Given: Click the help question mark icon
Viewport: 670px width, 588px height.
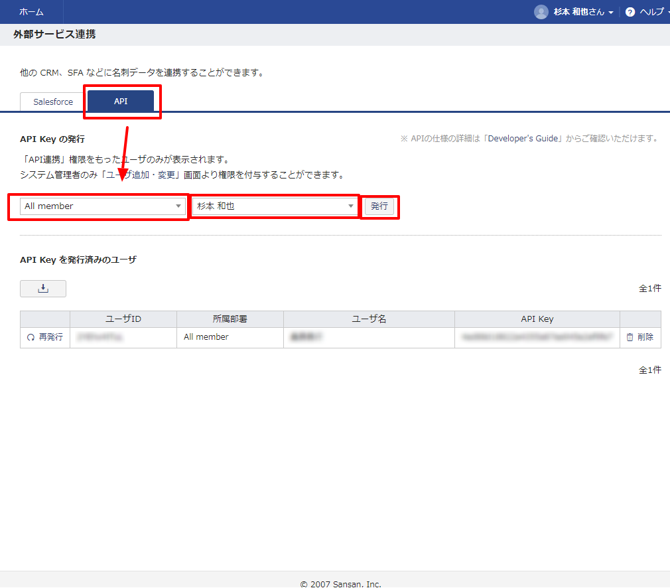Looking at the screenshot, I should click(x=629, y=11).
